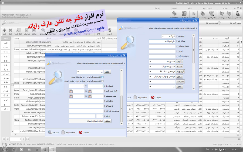Select the س ش alphabet filter tab

coord(6,74)
